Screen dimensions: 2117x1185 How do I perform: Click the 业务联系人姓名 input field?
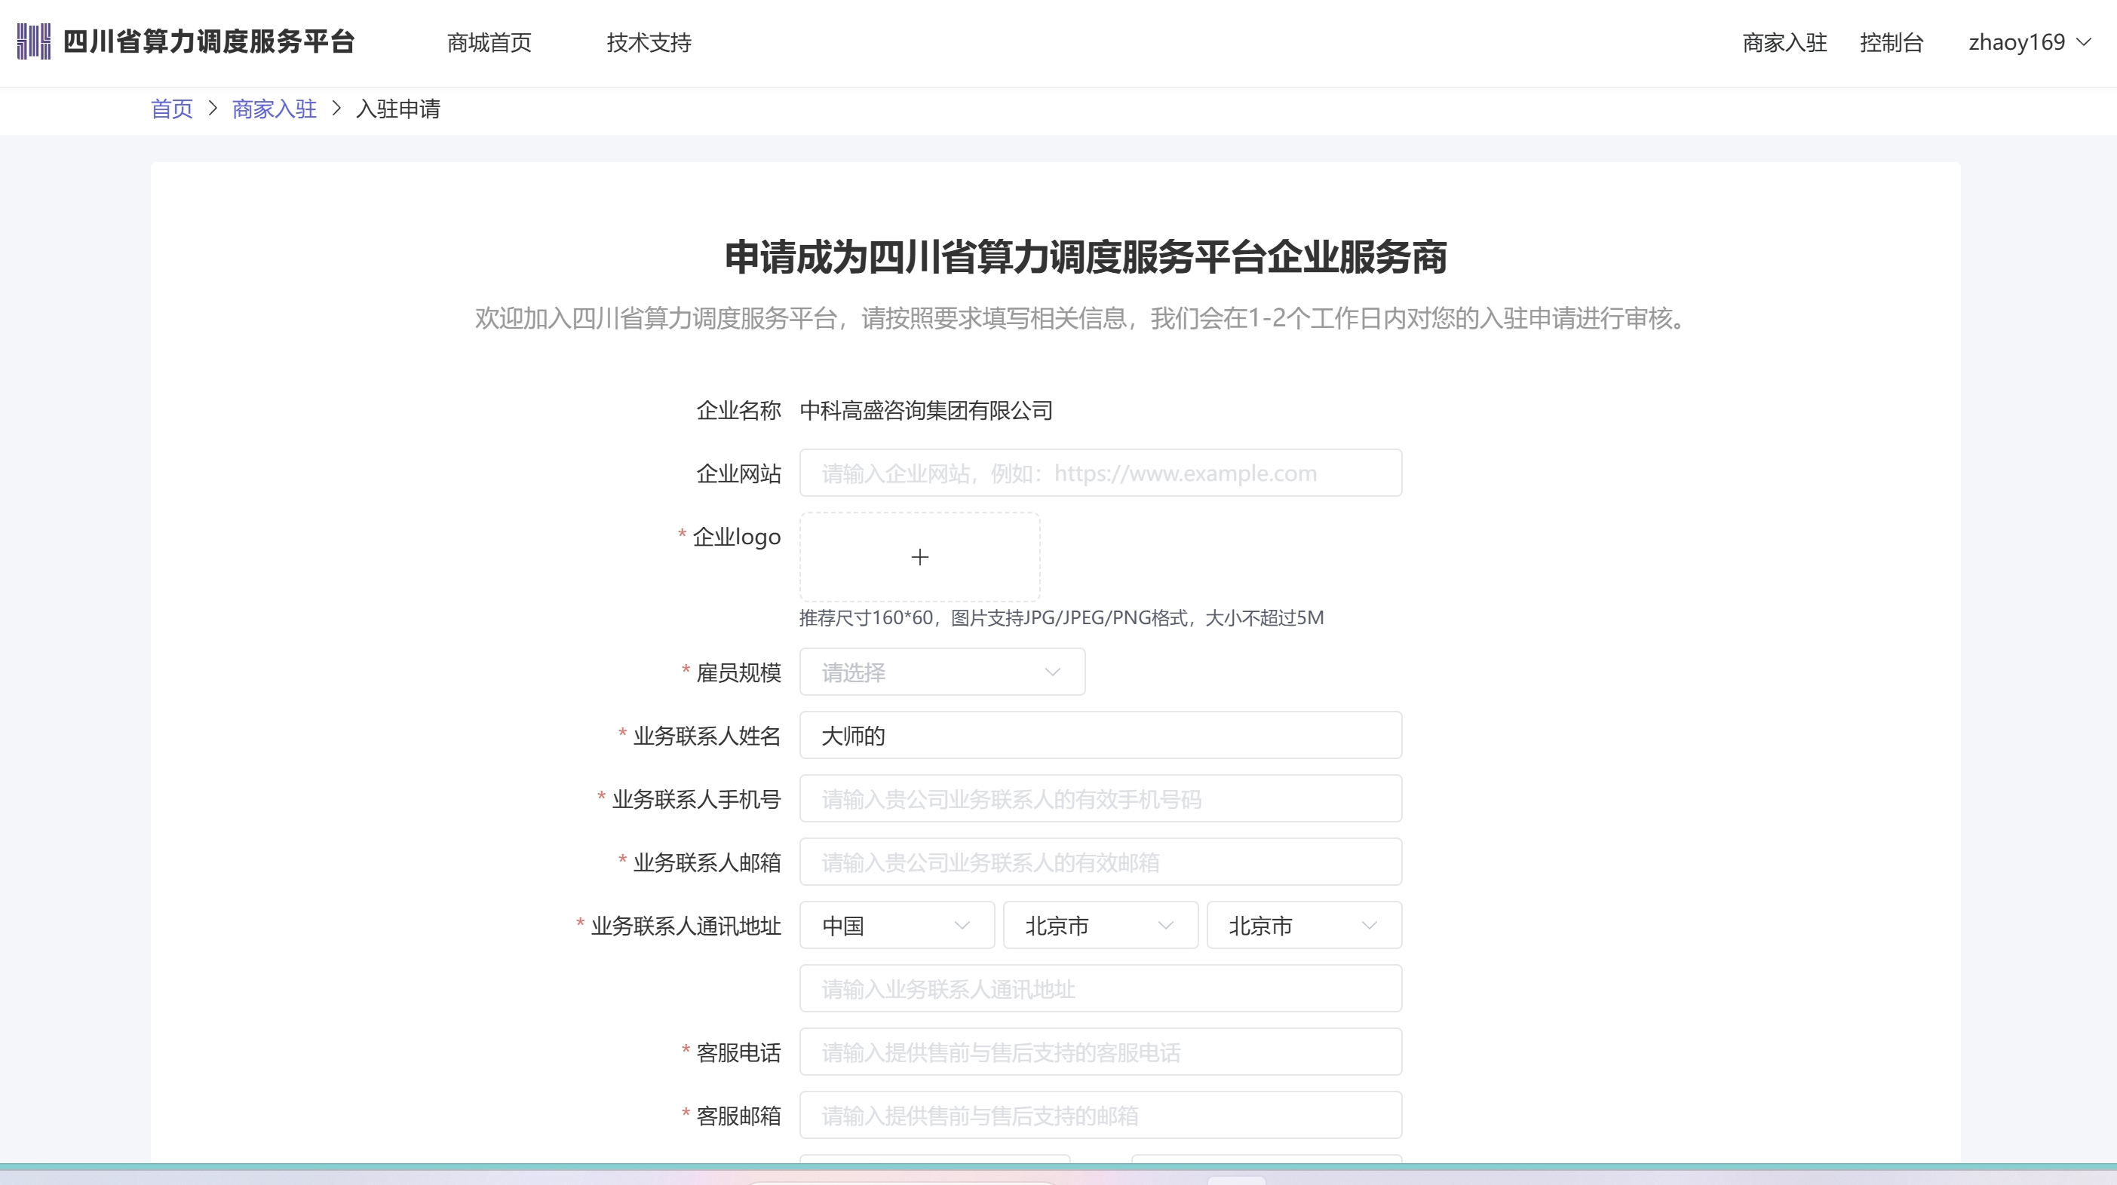coord(1100,736)
